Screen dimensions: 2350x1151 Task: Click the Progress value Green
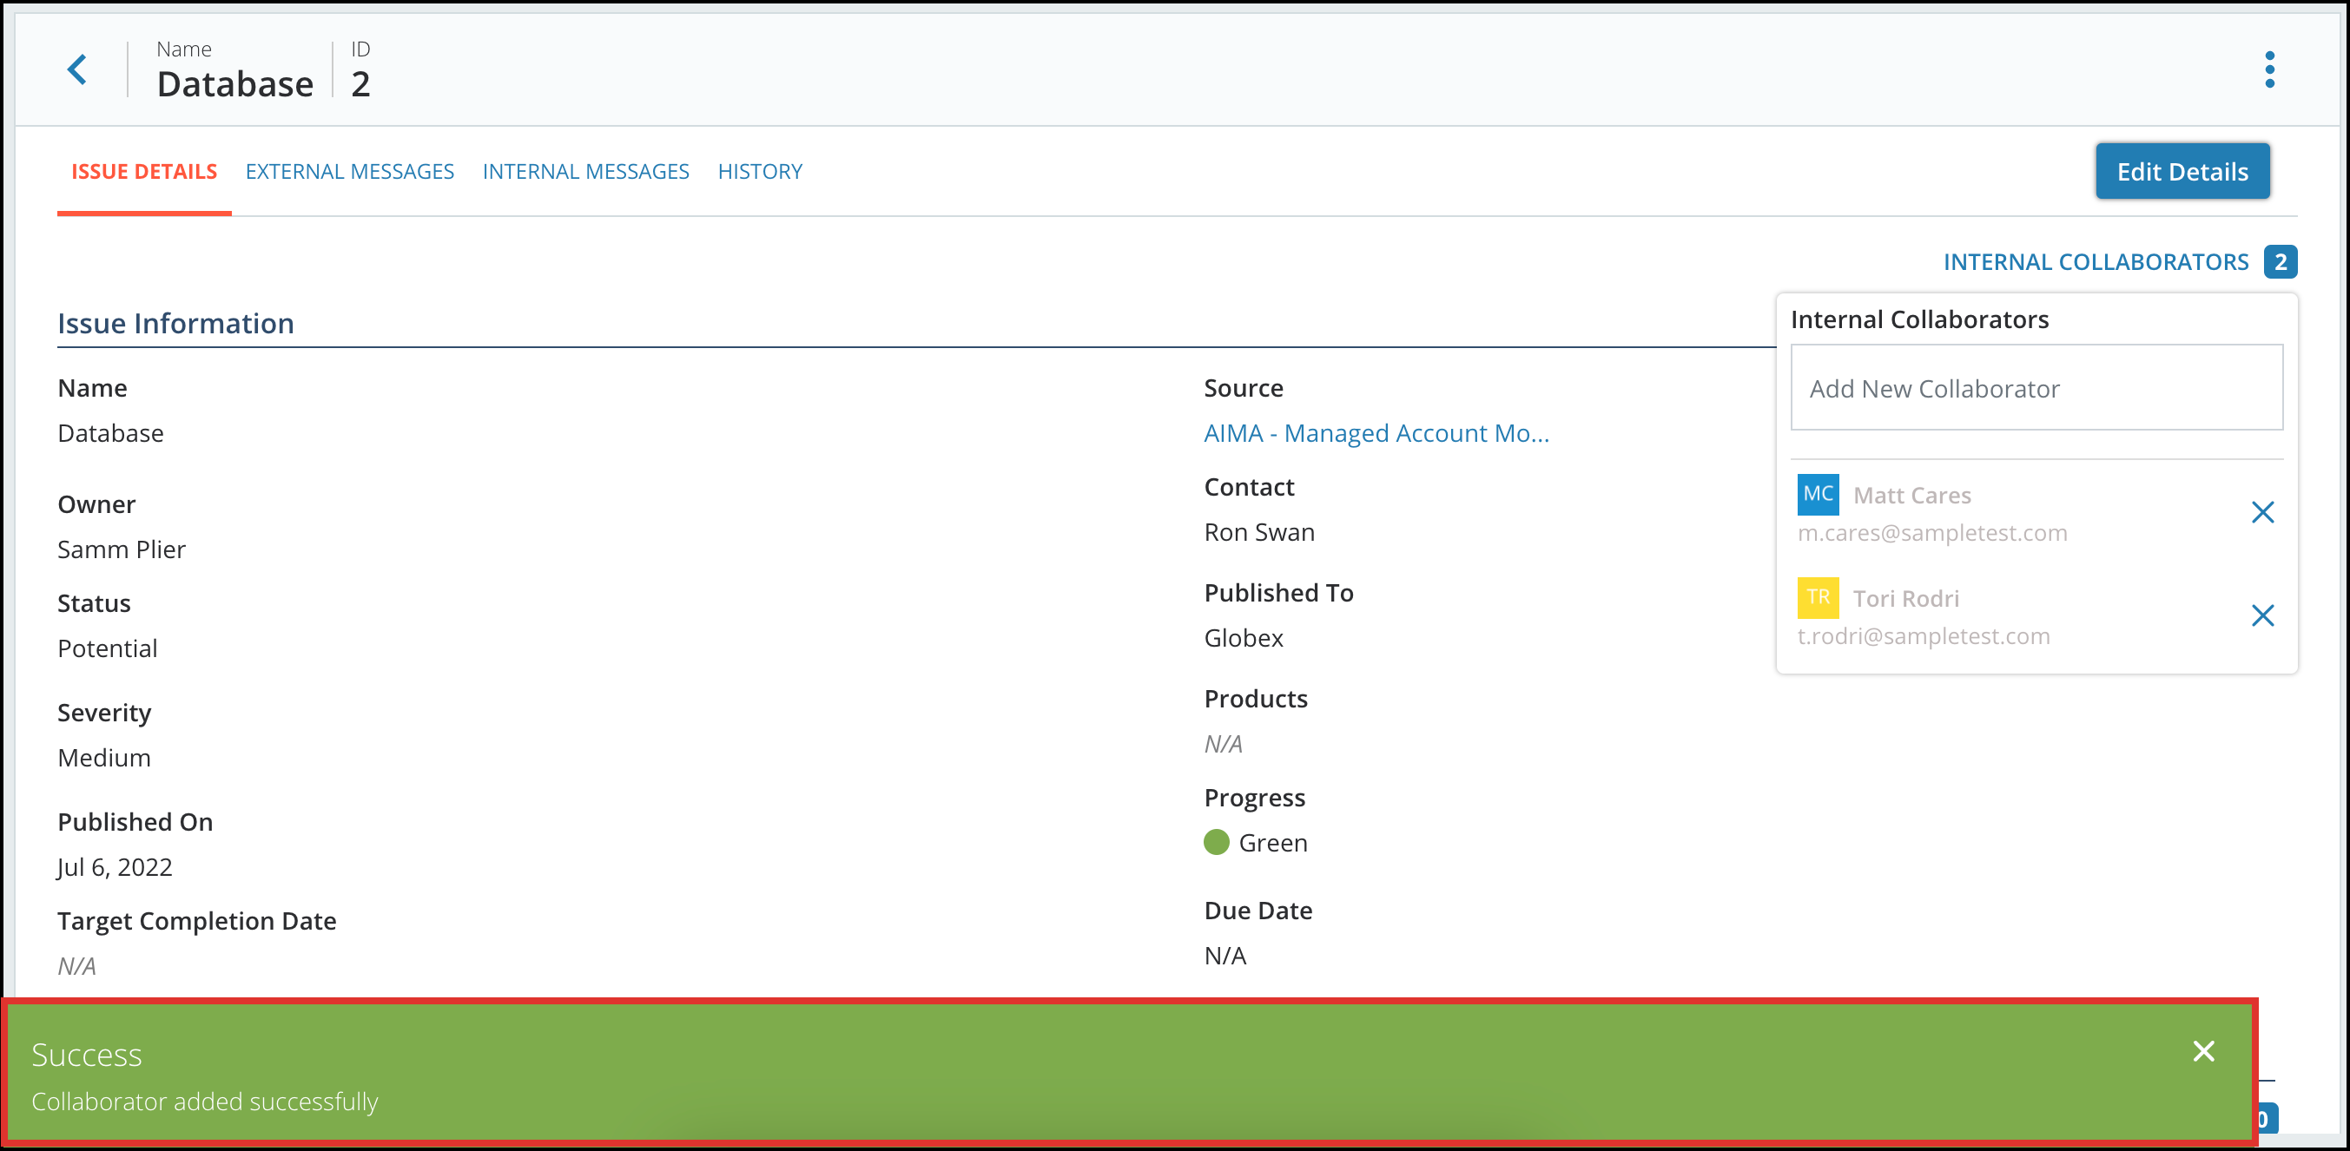(x=1272, y=843)
